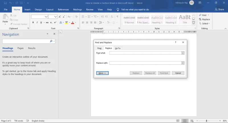Decrease paragraph indent
The width and height of the screenshot is (228, 123).
[x=102, y=17]
